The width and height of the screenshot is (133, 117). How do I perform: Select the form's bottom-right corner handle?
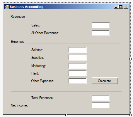130,115
